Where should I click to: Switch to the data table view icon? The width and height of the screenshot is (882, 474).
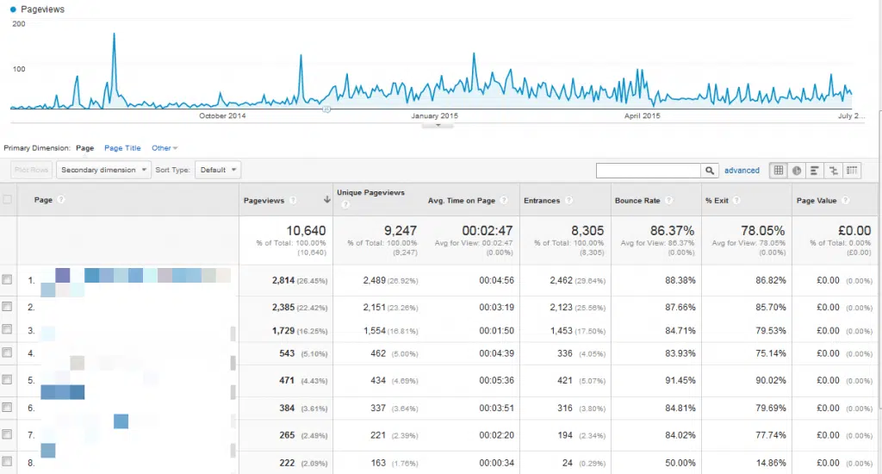779,171
